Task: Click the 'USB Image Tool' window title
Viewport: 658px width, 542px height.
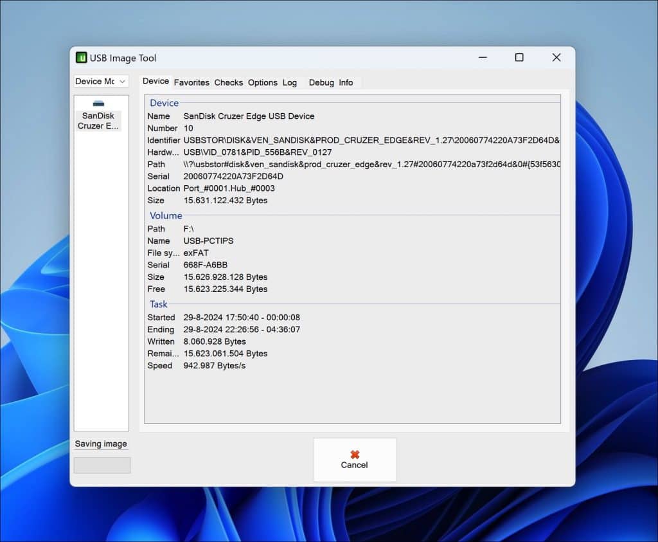Action: [x=123, y=58]
